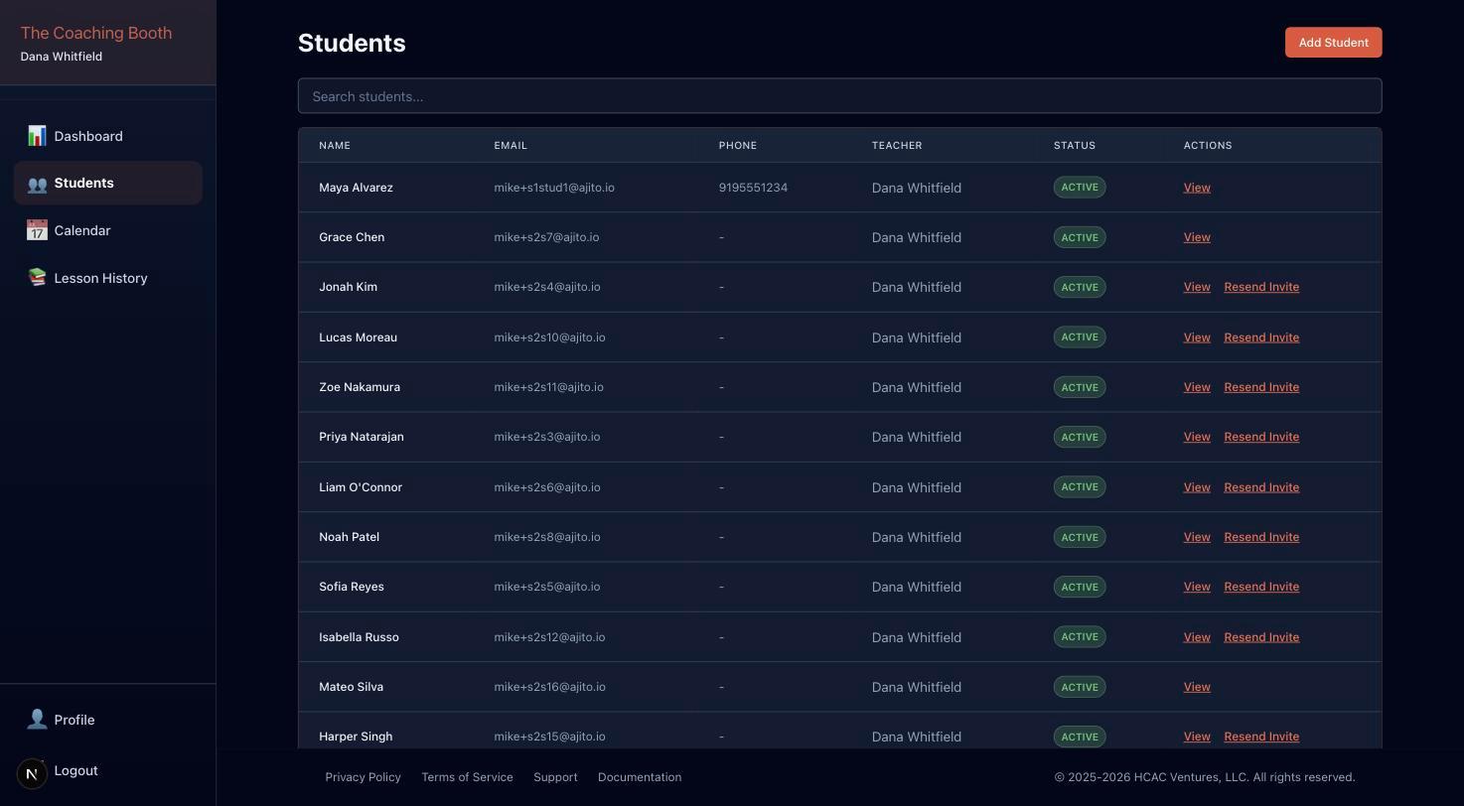1464x806 pixels.
Task: Click the Add Student button
Action: coord(1333,43)
